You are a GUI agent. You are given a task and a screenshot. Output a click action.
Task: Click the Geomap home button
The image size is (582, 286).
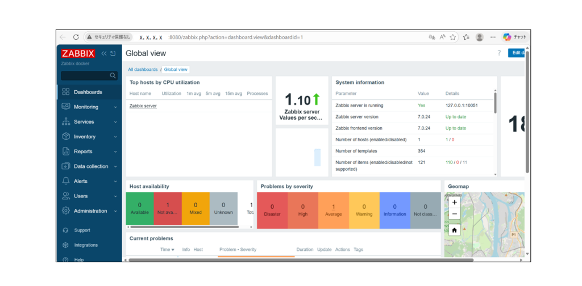[454, 230]
